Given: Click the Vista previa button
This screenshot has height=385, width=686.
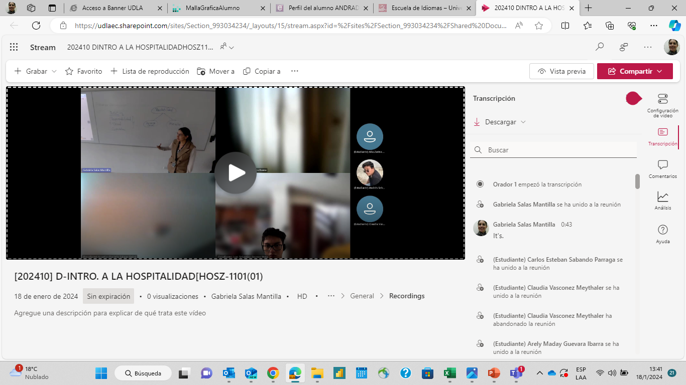Looking at the screenshot, I should tap(561, 72).
